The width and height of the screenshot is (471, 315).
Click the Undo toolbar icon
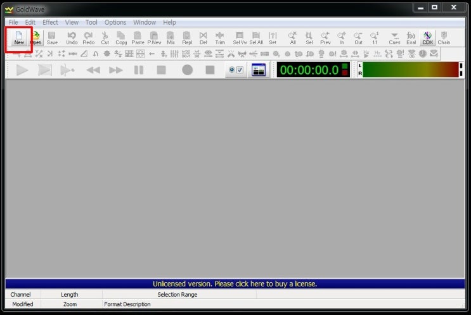(x=72, y=38)
